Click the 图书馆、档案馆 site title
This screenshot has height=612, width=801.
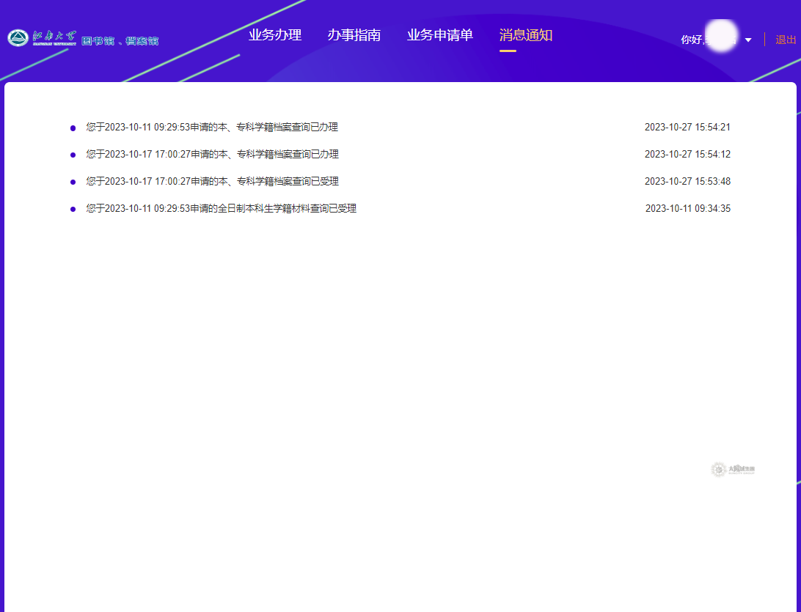pyautogui.click(x=120, y=41)
